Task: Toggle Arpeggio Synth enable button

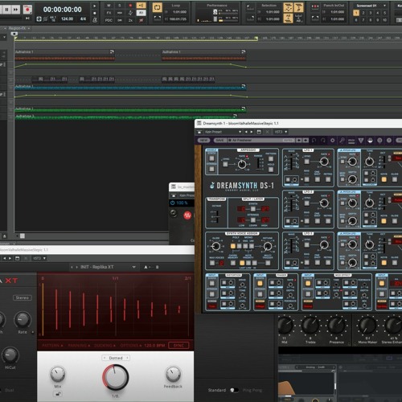Action: (x=211, y=158)
